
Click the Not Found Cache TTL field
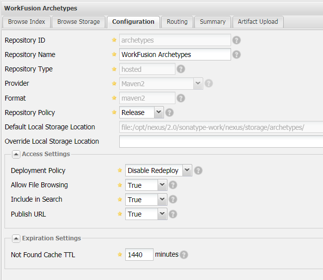(139, 255)
